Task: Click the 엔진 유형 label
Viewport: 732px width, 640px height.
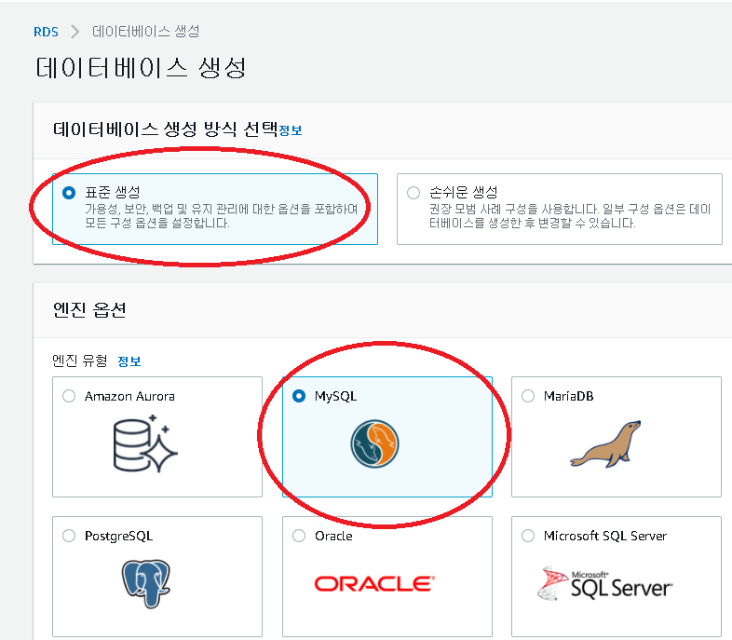Action: click(x=80, y=361)
